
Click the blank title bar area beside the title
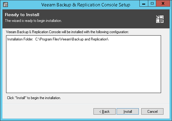[x=24, y=5]
